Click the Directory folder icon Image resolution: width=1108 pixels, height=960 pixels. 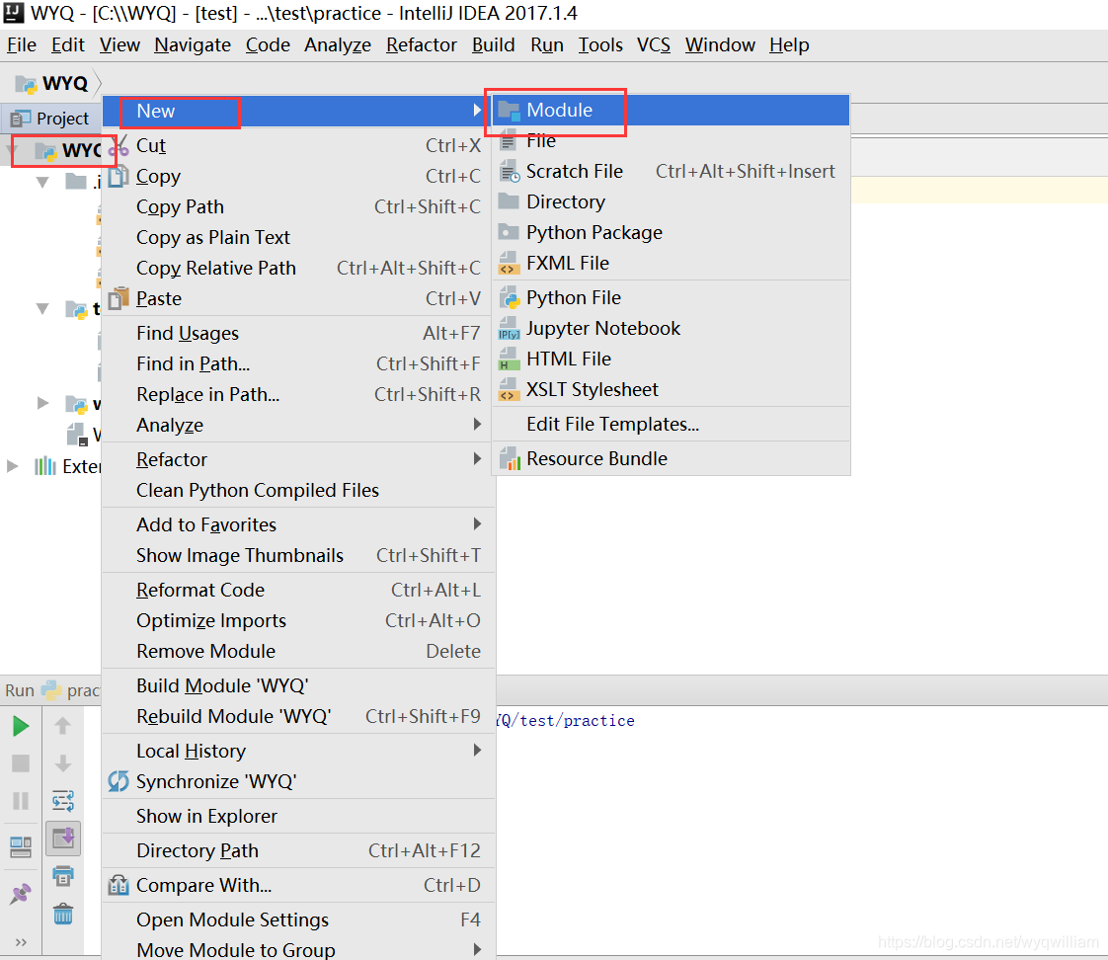[509, 201]
